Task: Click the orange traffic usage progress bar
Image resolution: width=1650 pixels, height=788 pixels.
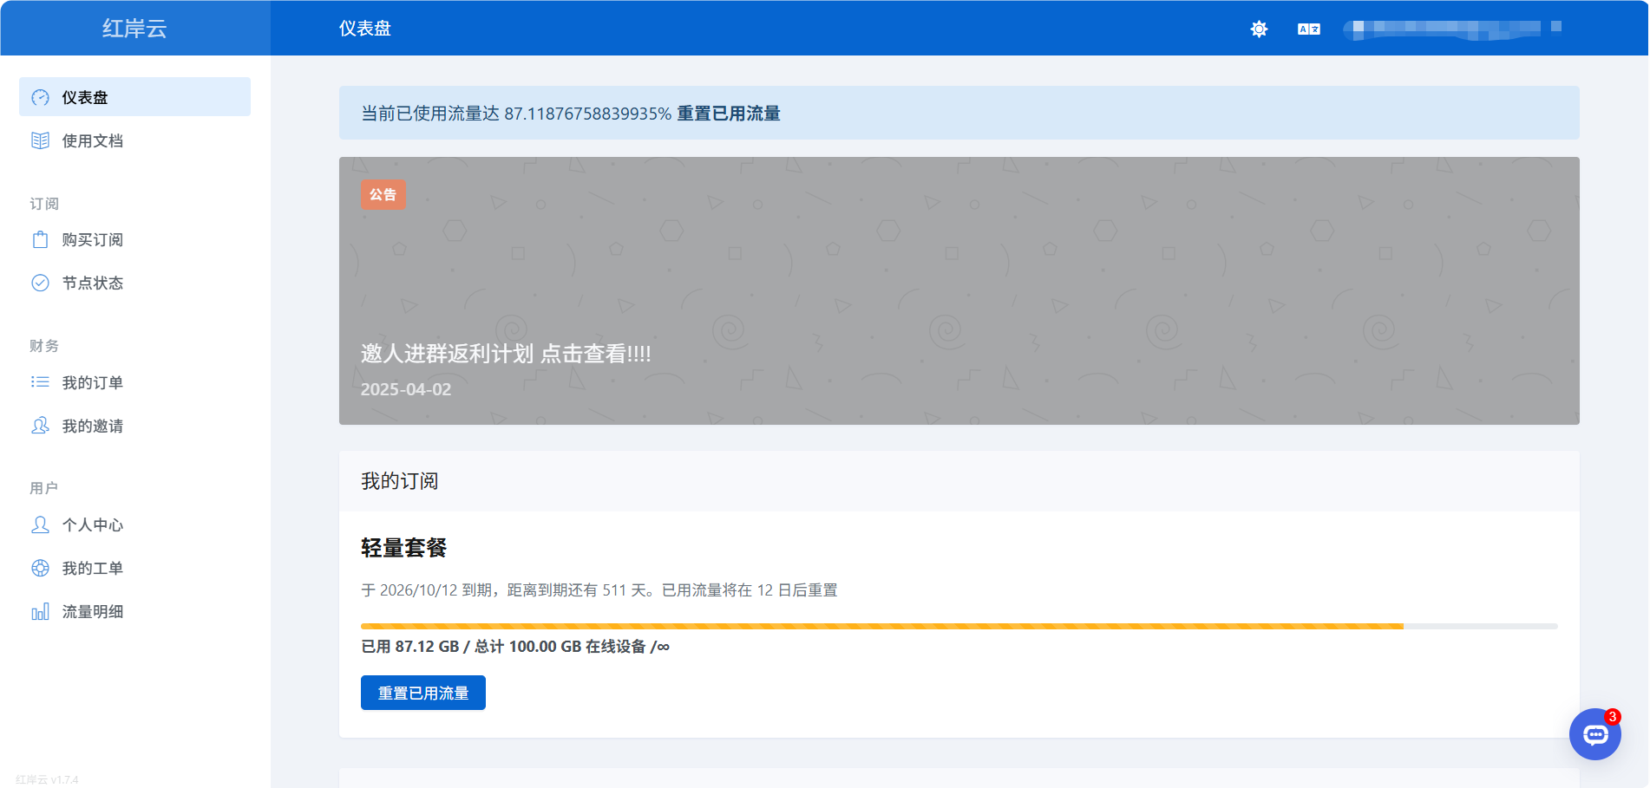Action: point(881,626)
